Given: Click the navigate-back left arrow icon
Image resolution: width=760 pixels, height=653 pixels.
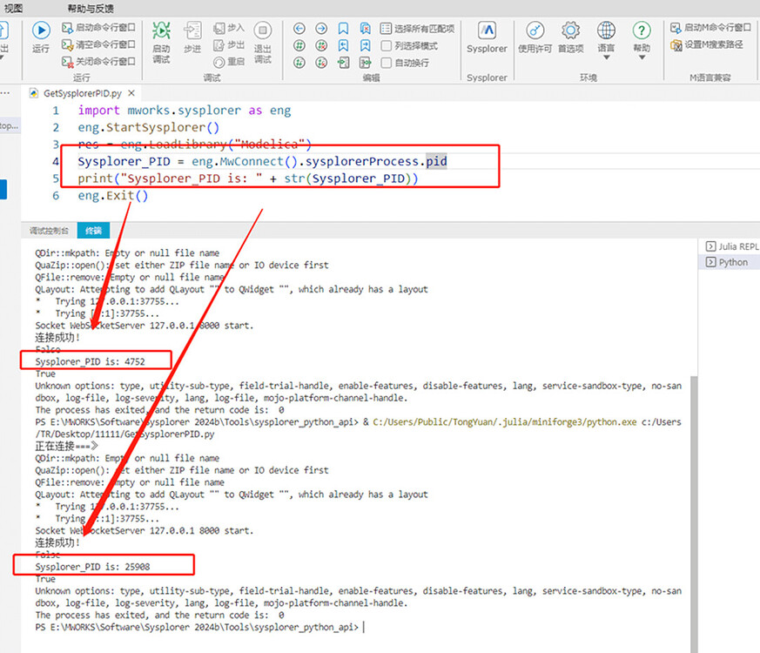Looking at the screenshot, I should point(299,29).
